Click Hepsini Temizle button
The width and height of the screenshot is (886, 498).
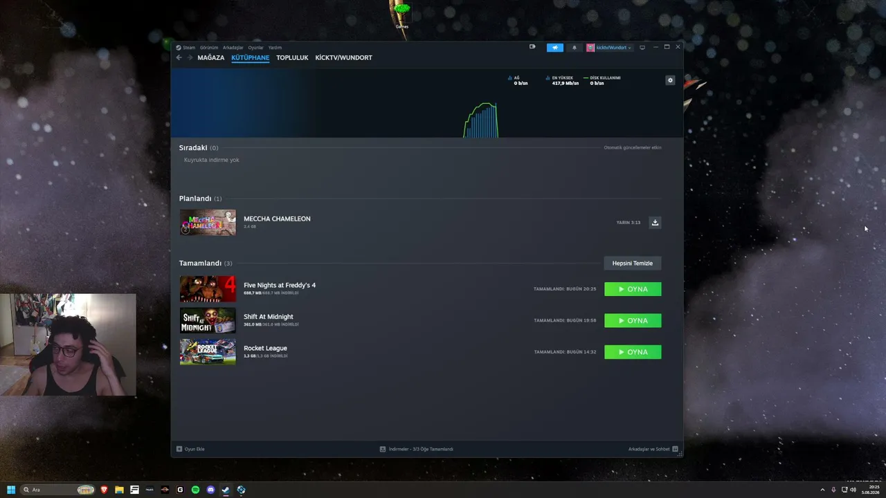pyautogui.click(x=633, y=263)
